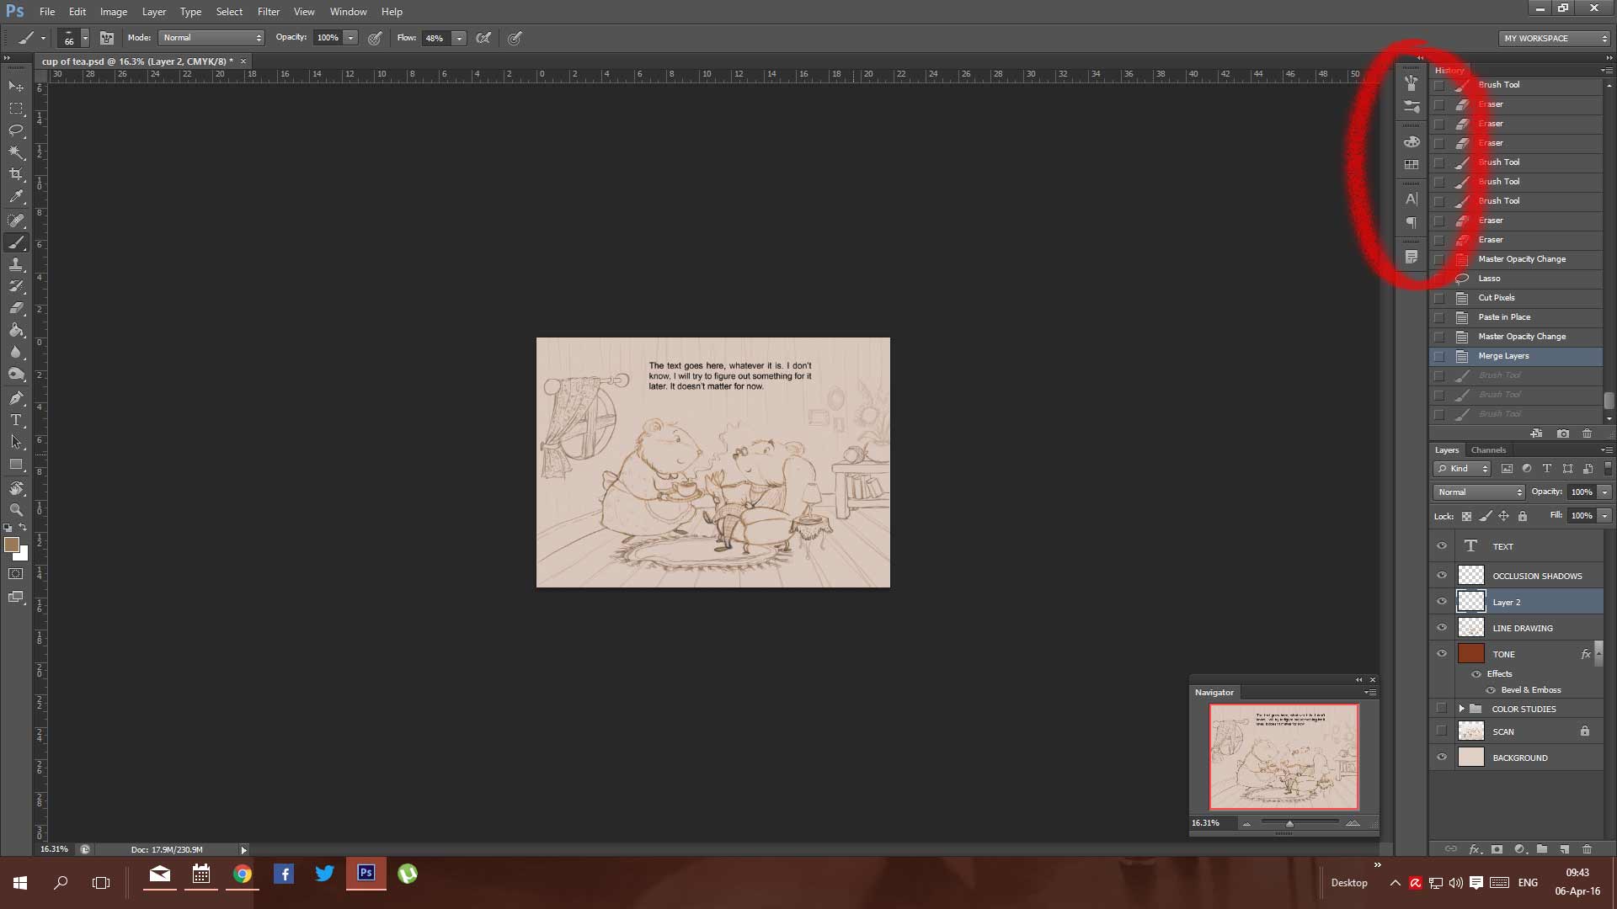Add a layer style using footer fx icon
The width and height of the screenshot is (1617, 909).
click(1475, 849)
